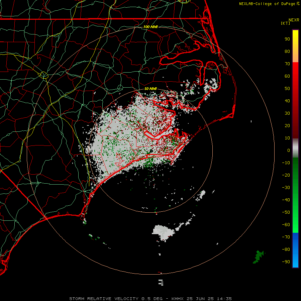Click the STORM RELATIVE VELOCITY caption text
The width and height of the screenshot is (301, 301).
104,299
